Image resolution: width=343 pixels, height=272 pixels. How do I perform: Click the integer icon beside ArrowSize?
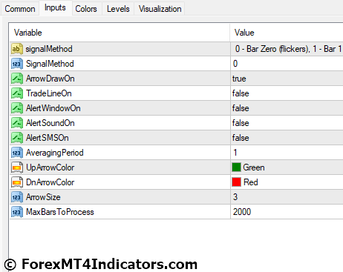click(x=17, y=197)
